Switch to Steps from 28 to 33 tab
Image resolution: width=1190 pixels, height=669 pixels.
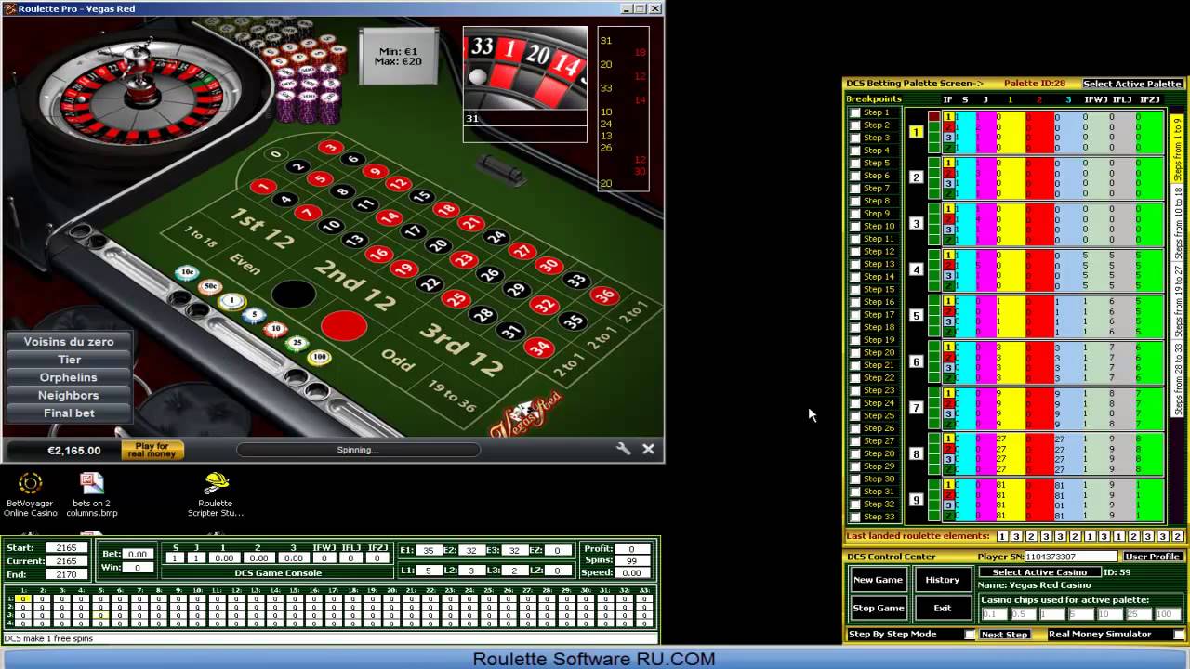point(1177,379)
